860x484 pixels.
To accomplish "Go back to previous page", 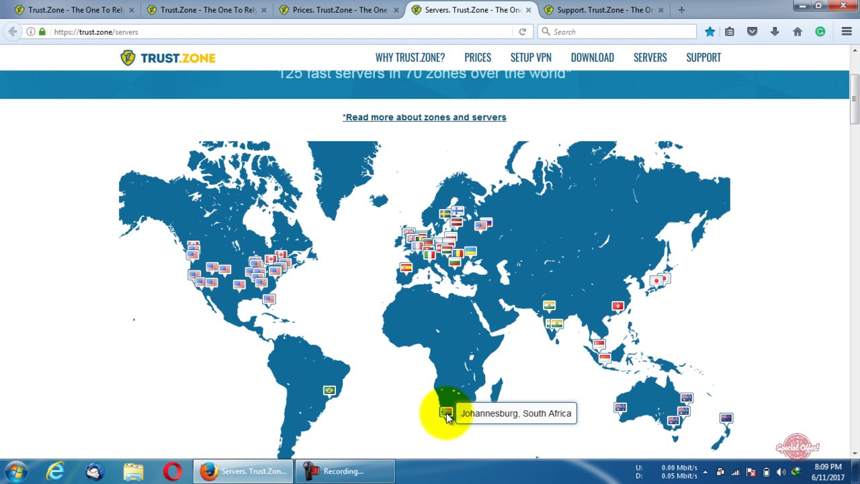I will [x=12, y=32].
